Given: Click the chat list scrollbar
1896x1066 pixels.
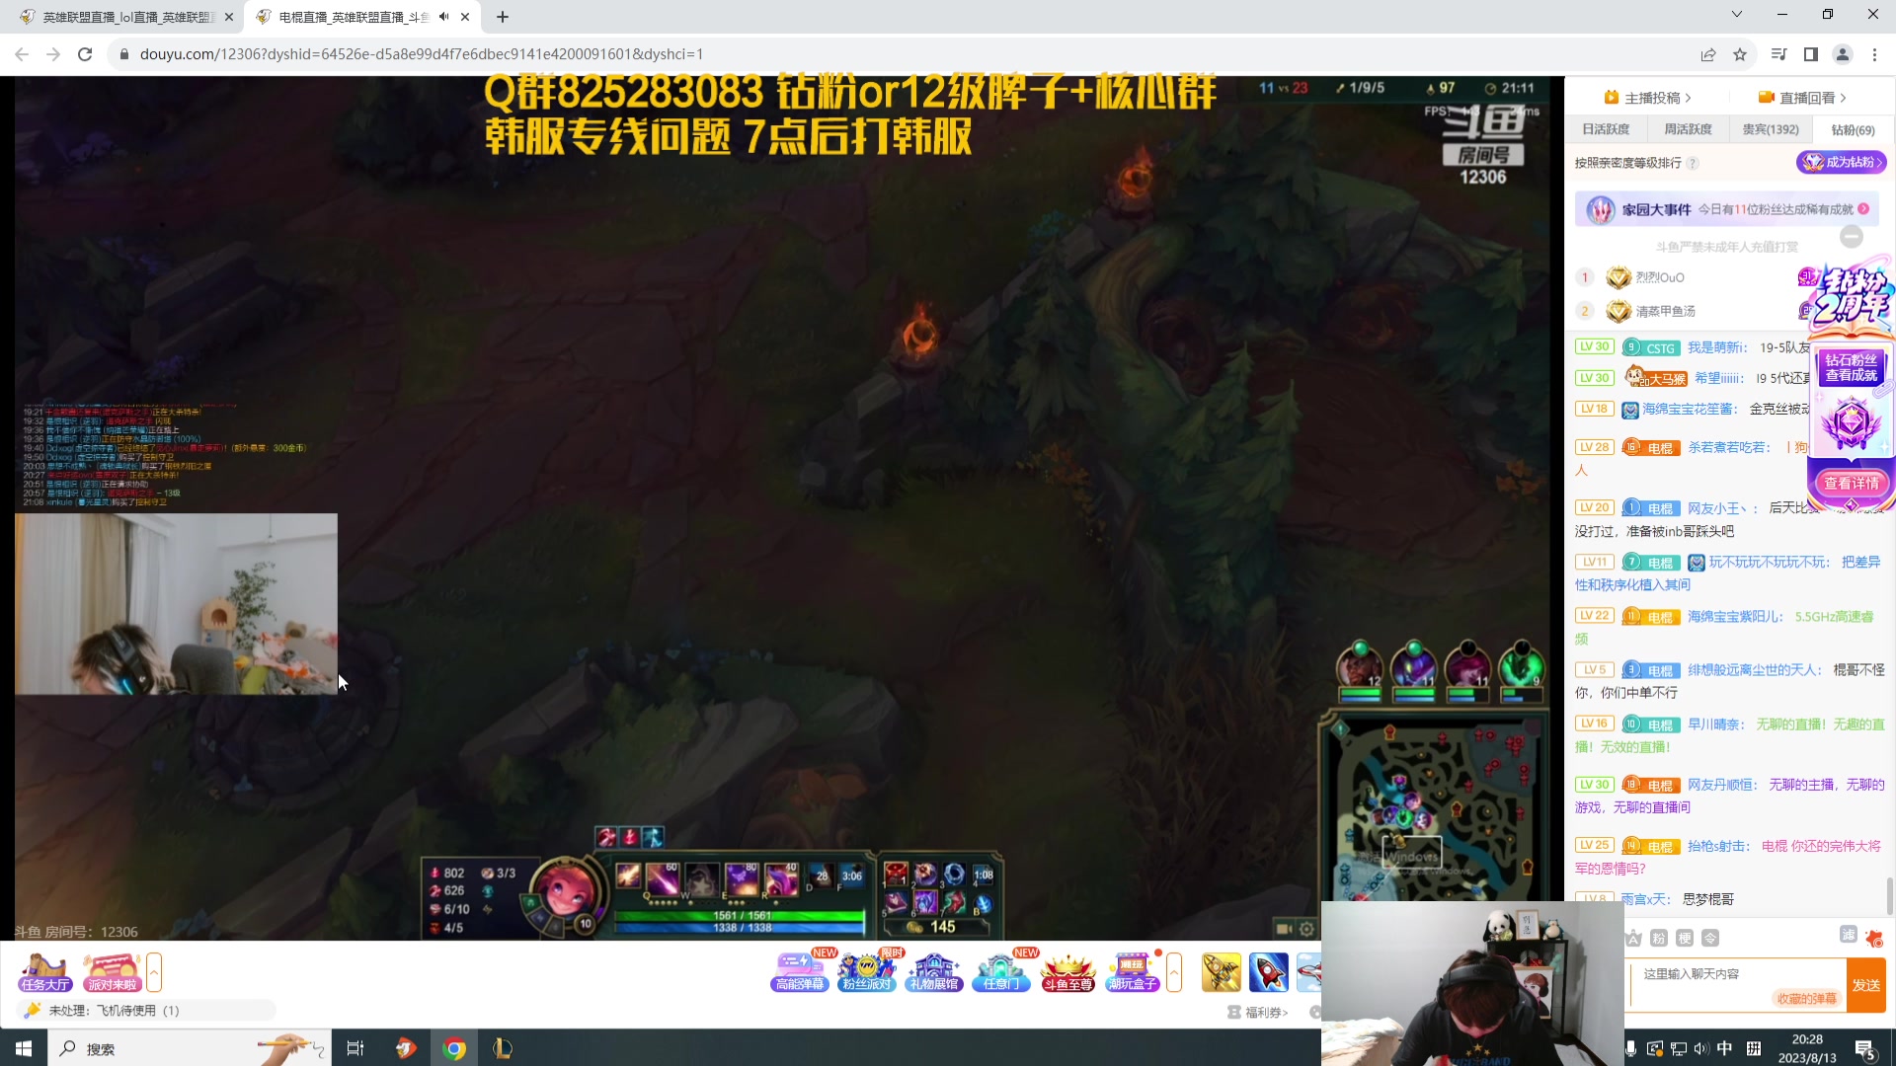Looking at the screenshot, I should [x=1889, y=896].
